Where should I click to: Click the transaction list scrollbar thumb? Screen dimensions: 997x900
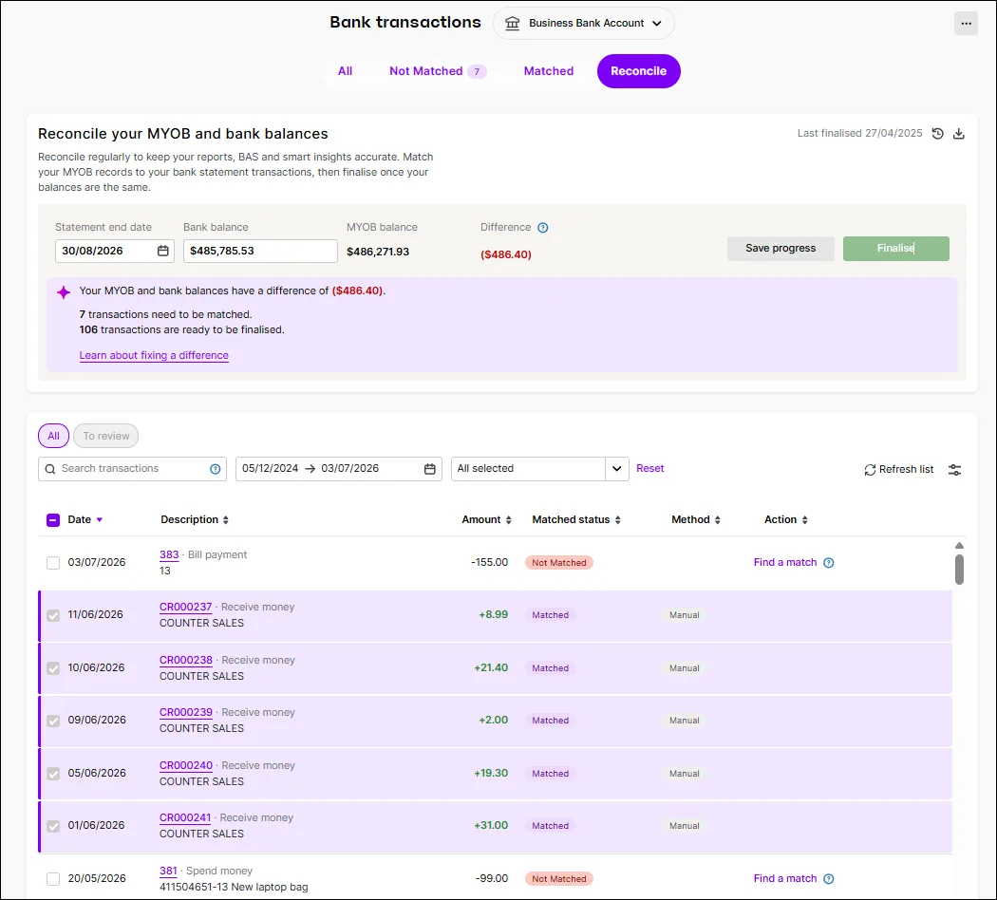click(959, 570)
